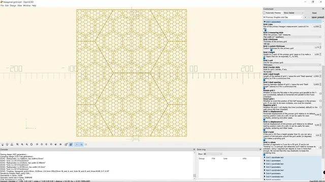The image size is (325, 182).
Task: Click the minus button beside the preset selector
Action: click(309, 17)
